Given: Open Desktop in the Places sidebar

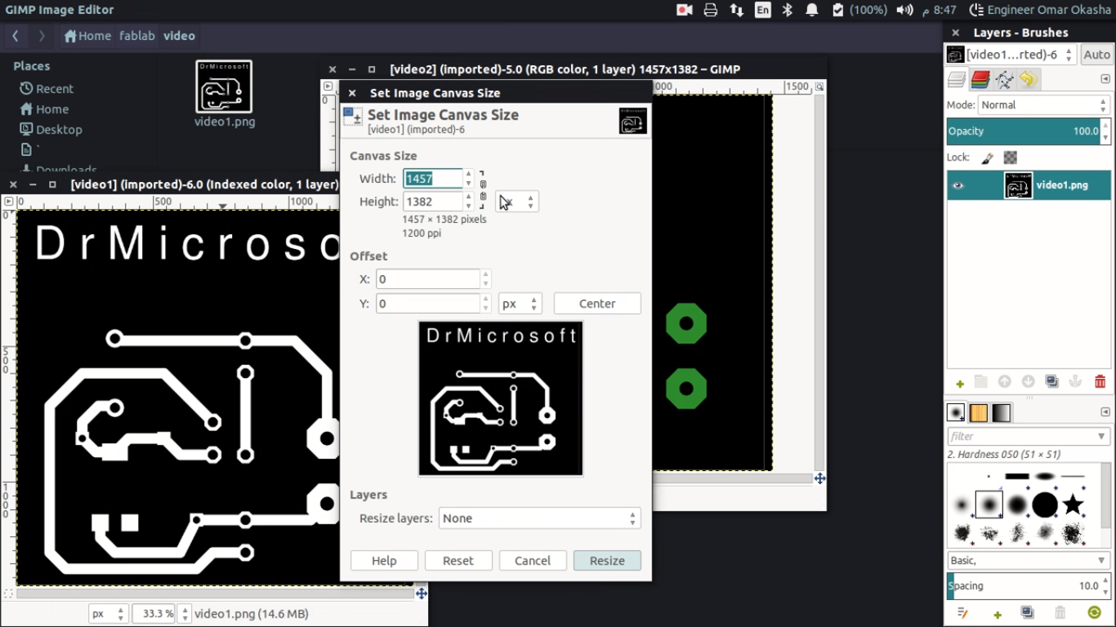Looking at the screenshot, I should pyautogui.click(x=51, y=129).
